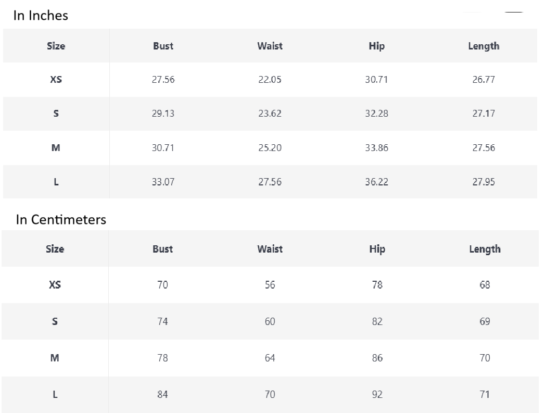This screenshot has width=545, height=413.
Task: Click the 'In Inches' heading
Action: point(41,16)
